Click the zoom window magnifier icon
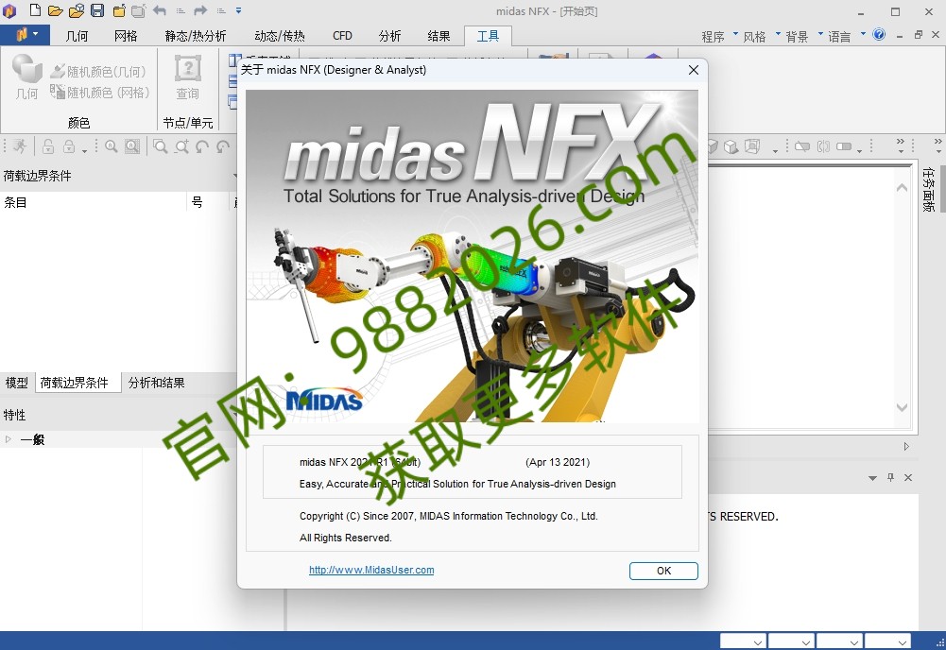Image resolution: width=946 pixels, height=650 pixels. point(161,146)
